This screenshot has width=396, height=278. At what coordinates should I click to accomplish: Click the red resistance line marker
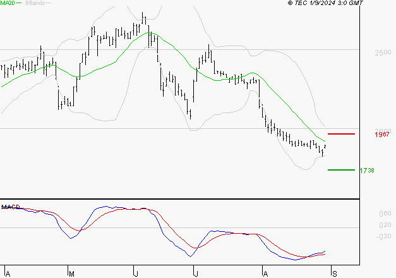coord(341,134)
